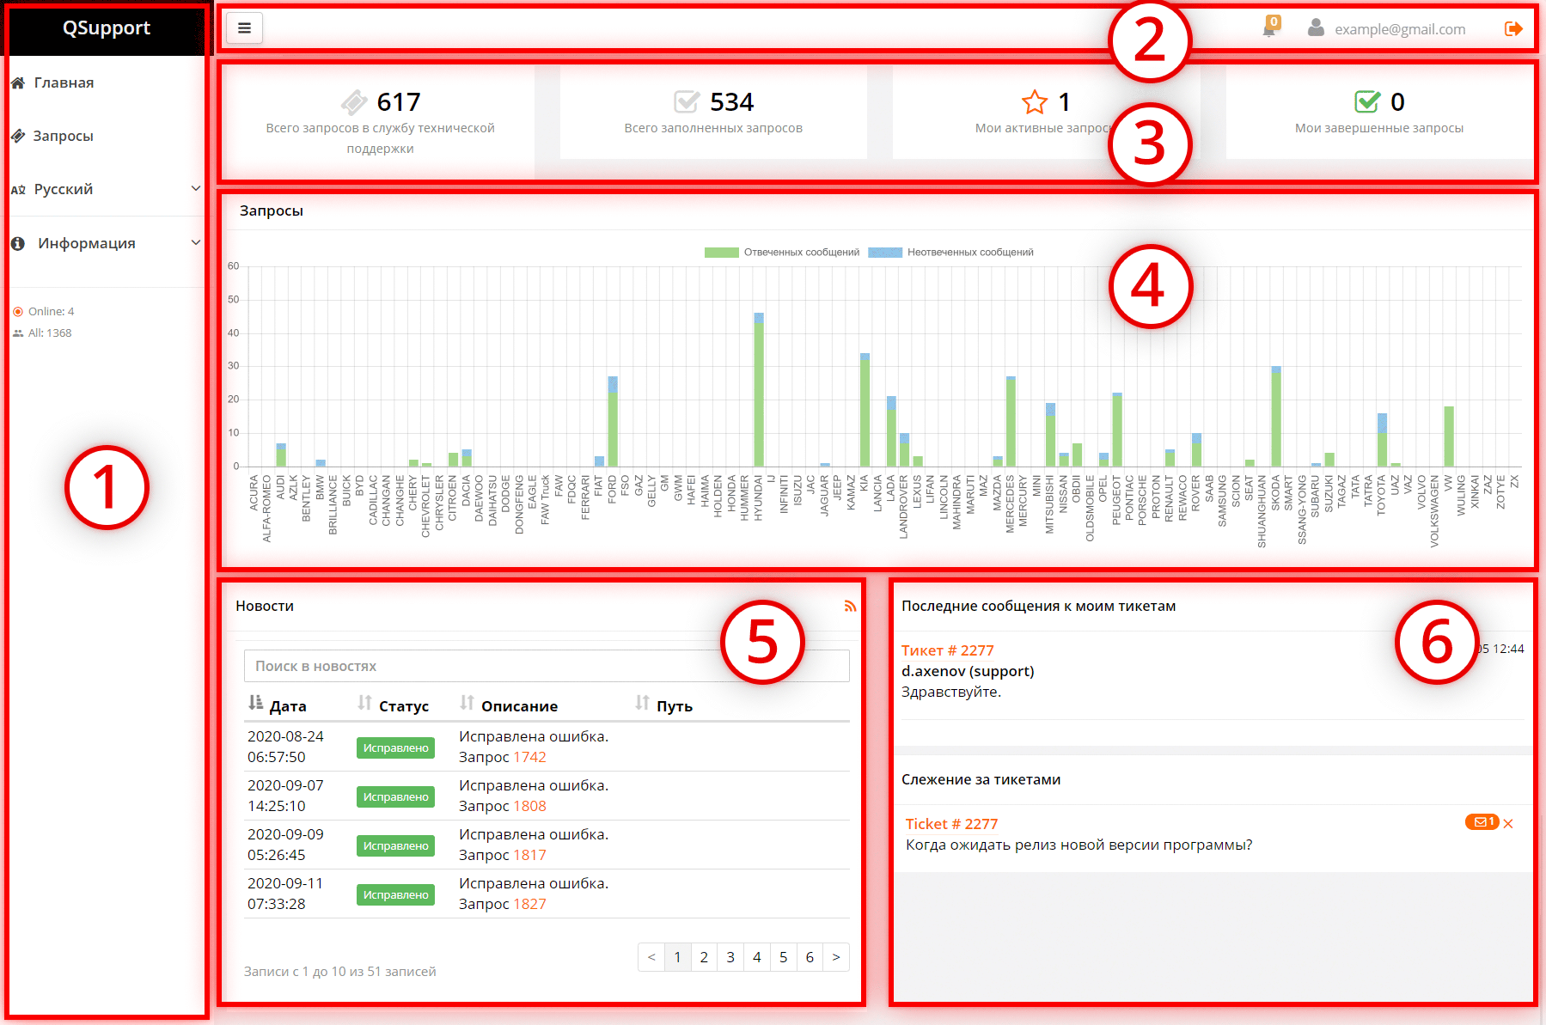Click the hamburger menu toggle button

pos(244,28)
